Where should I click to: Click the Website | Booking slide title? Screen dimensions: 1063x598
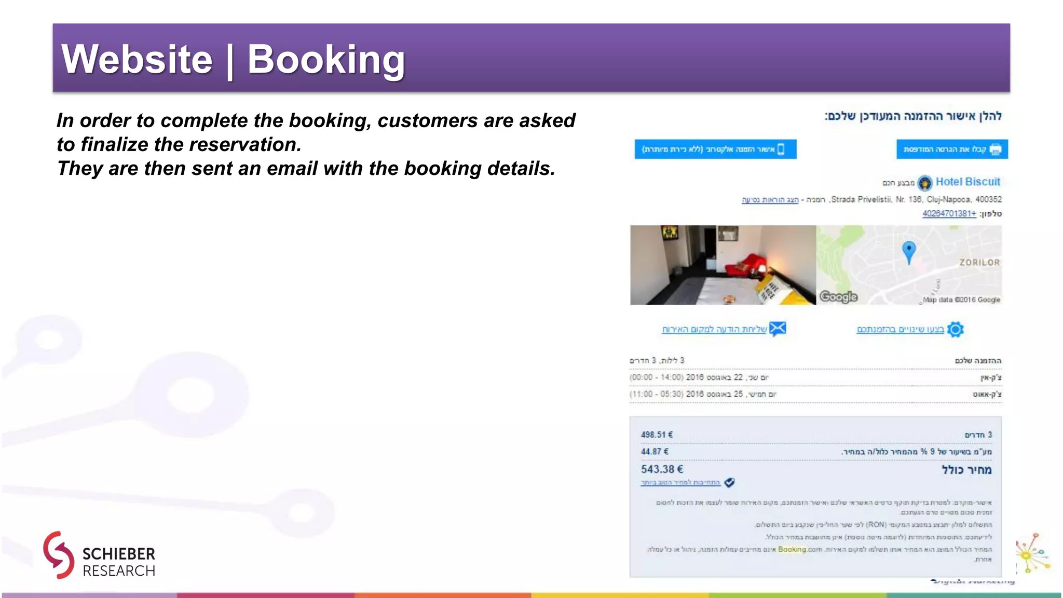pyautogui.click(x=233, y=59)
